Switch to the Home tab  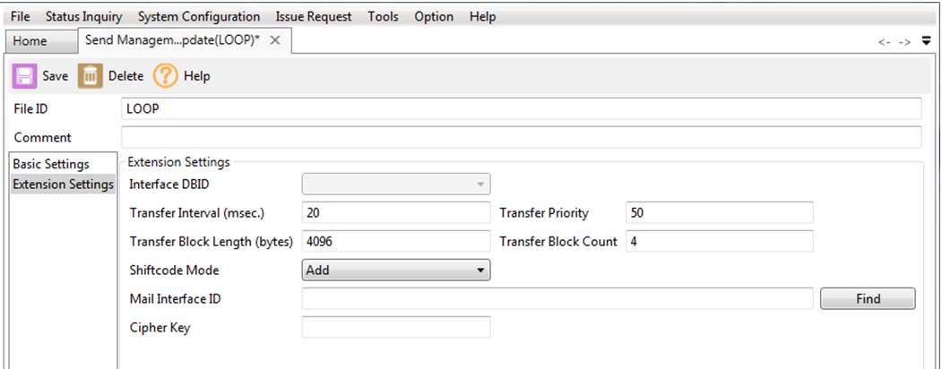(x=30, y=41)
